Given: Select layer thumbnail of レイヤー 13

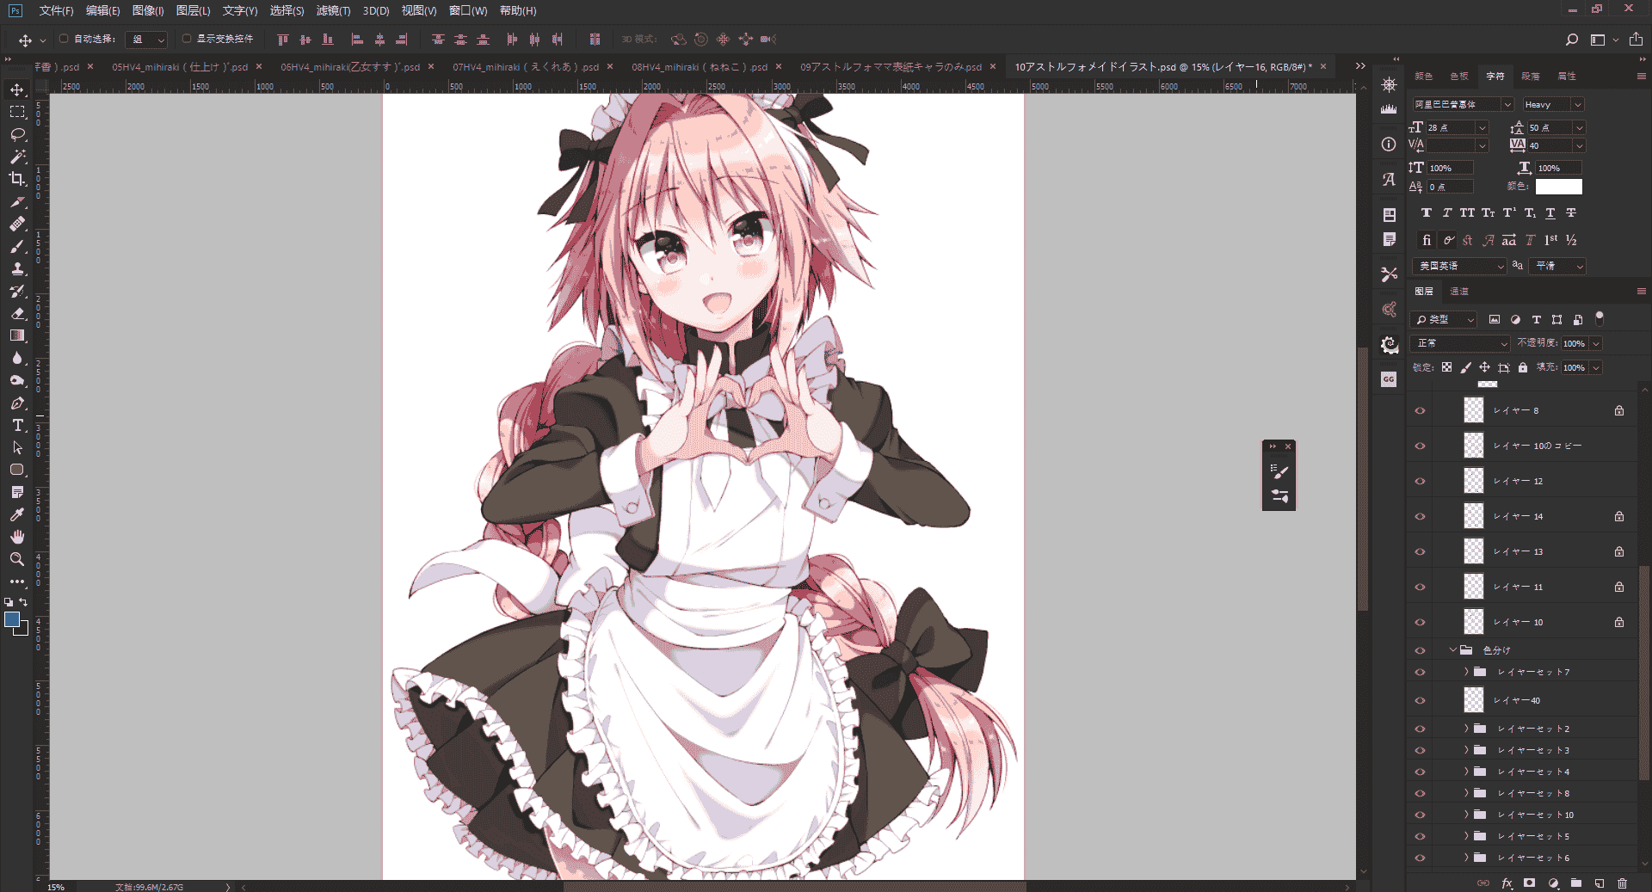Looking at the screenshot, I should tap(1474, 551).
